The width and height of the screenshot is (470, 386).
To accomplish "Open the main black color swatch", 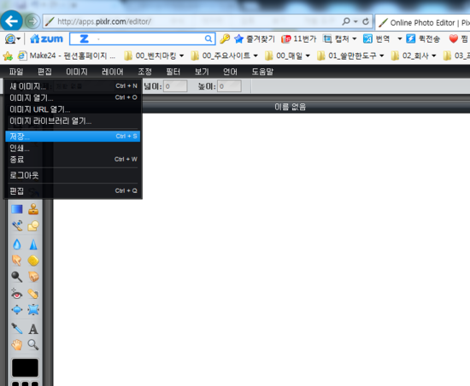I will 25,367.
